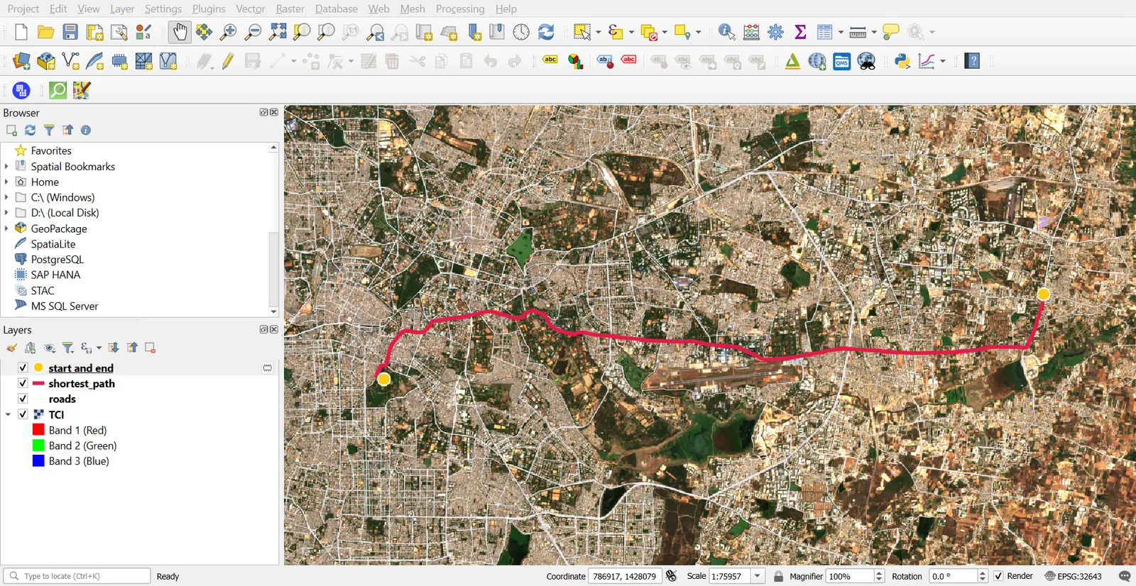Viewport: 1136px width, 586px height.
Task: Toggle visibility of the TCI raster layer
Action: pos(23,414)
